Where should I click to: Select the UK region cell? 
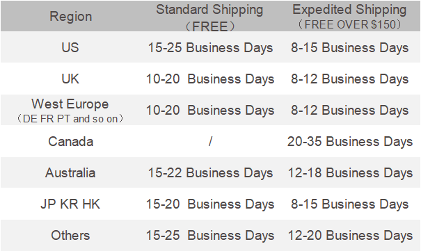pyautogui.click(x=70, y=79)
